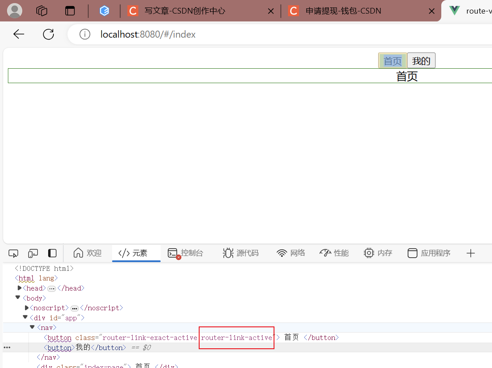
Task: Expand the <noscript> node arrow
Action: 27,308
